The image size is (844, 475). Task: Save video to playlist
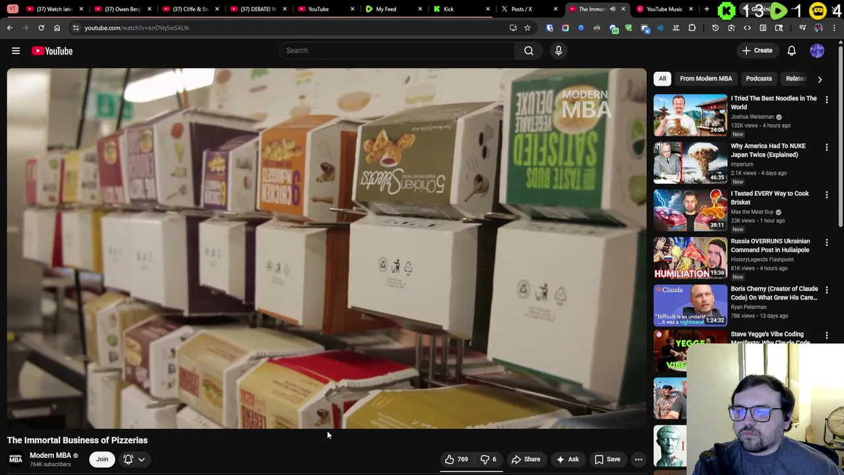pos(607,459)
